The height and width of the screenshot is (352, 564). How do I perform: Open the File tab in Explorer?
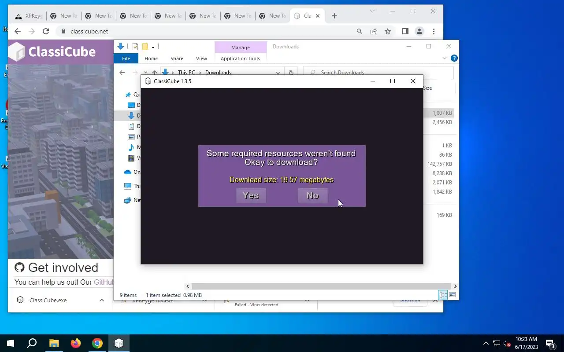(126, 59)
